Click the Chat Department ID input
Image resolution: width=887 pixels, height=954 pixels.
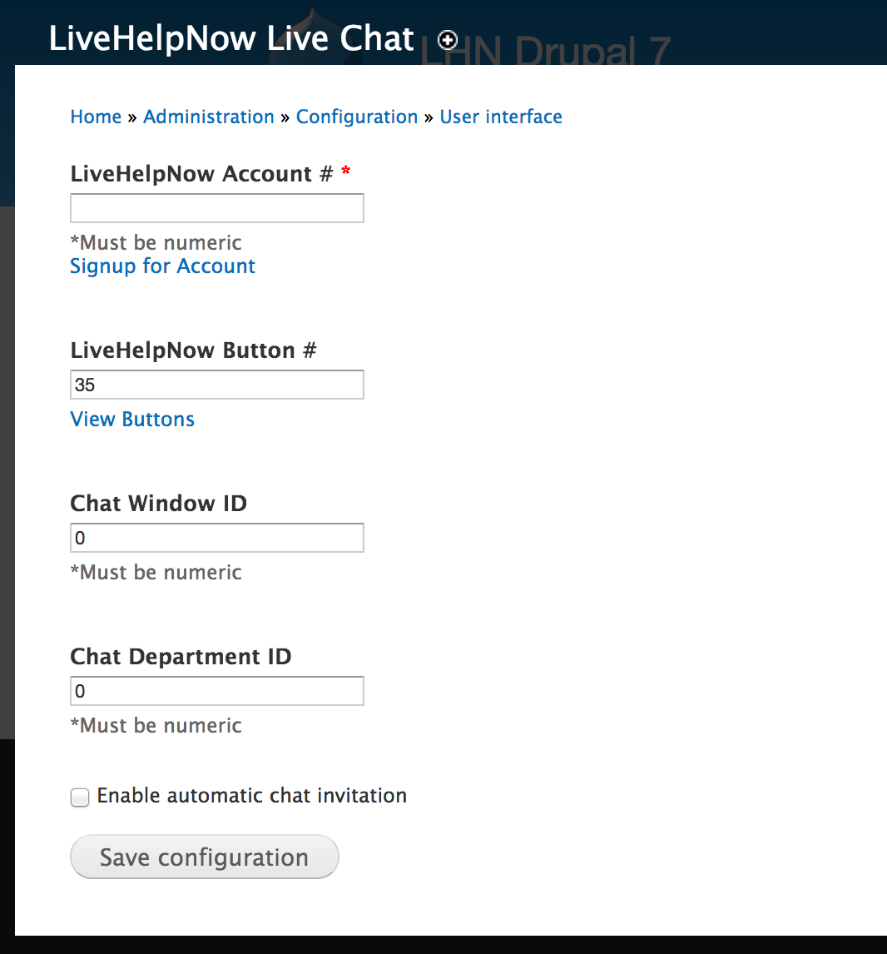(x=217, y=691)
